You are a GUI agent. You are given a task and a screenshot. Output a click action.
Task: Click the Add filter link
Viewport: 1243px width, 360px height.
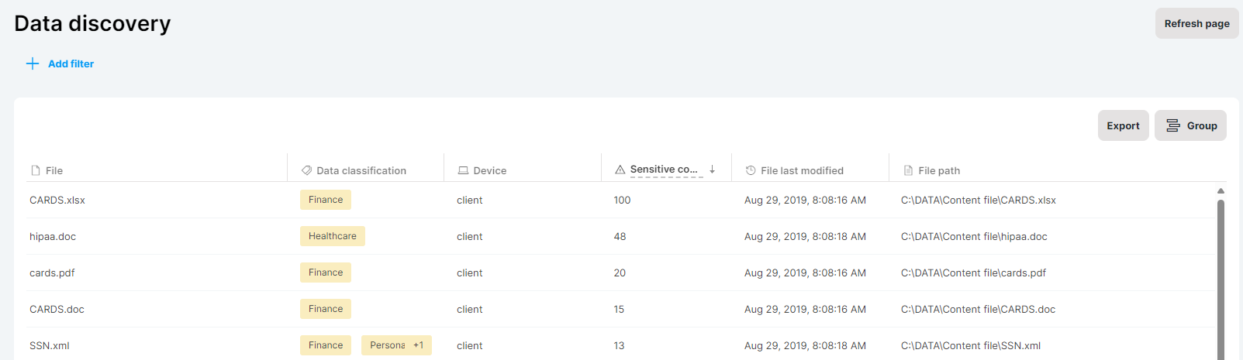71,63
